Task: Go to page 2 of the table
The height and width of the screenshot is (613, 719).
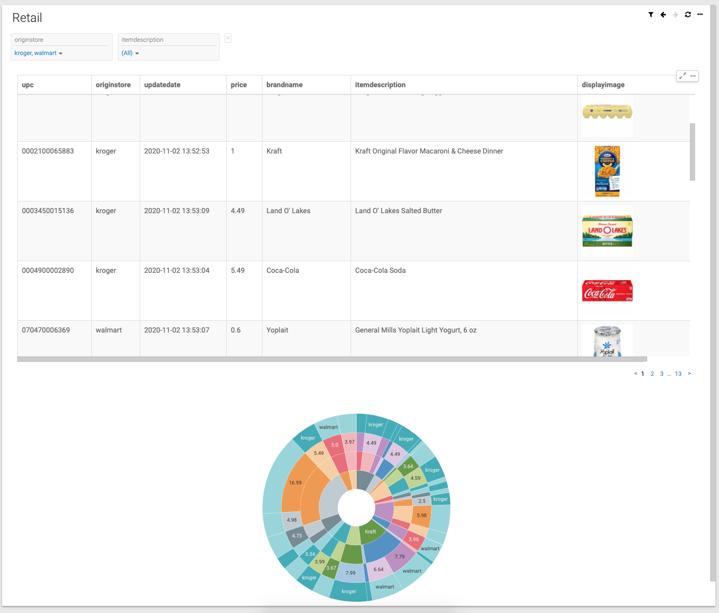Action: (652, 374)
